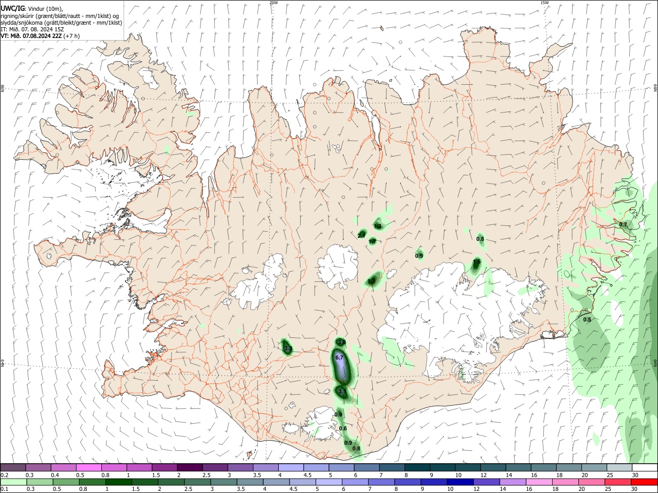
Task: Click the 3.9 value above the 6.7 cell
Action: (341, 342)
